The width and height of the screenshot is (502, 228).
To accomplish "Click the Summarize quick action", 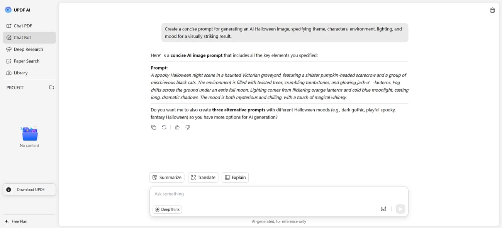I will pyautogui.click(x=167, y=177).
